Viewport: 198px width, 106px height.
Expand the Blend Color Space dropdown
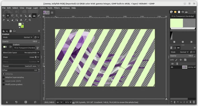(21, 52)
